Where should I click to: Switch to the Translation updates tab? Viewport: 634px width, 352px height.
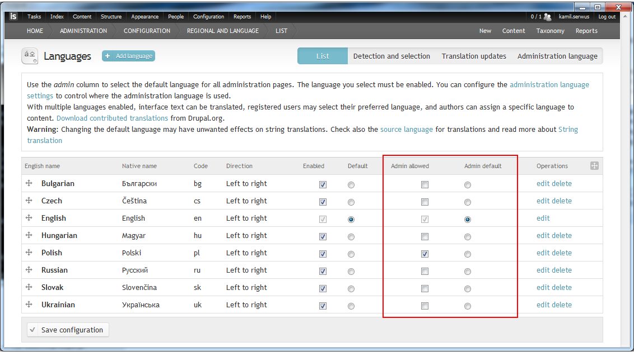coord(473,56)
